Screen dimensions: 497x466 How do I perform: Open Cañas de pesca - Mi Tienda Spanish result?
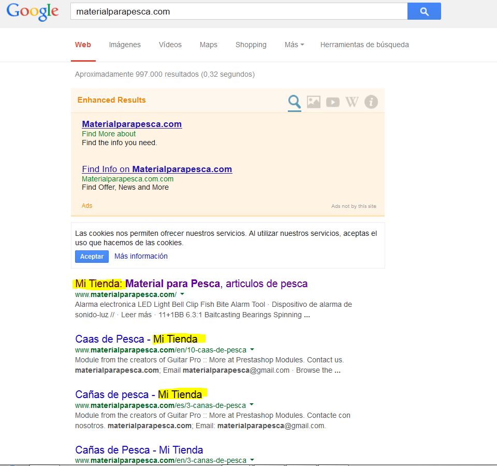139,394
